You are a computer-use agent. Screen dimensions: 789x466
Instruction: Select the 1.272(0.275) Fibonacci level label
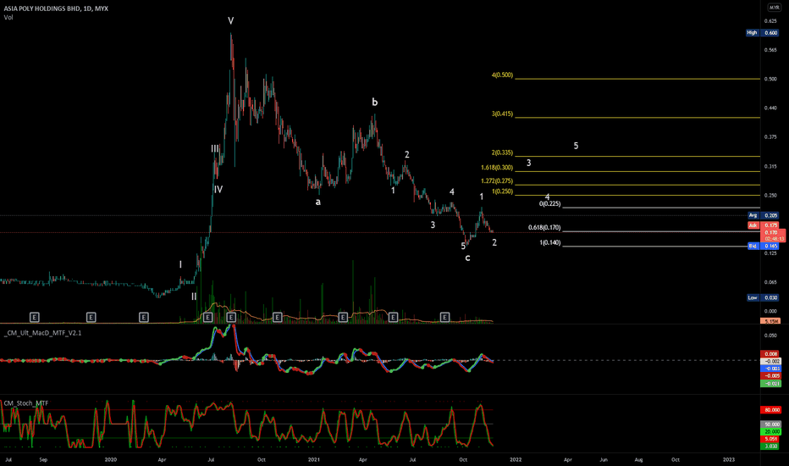[497, 180]
